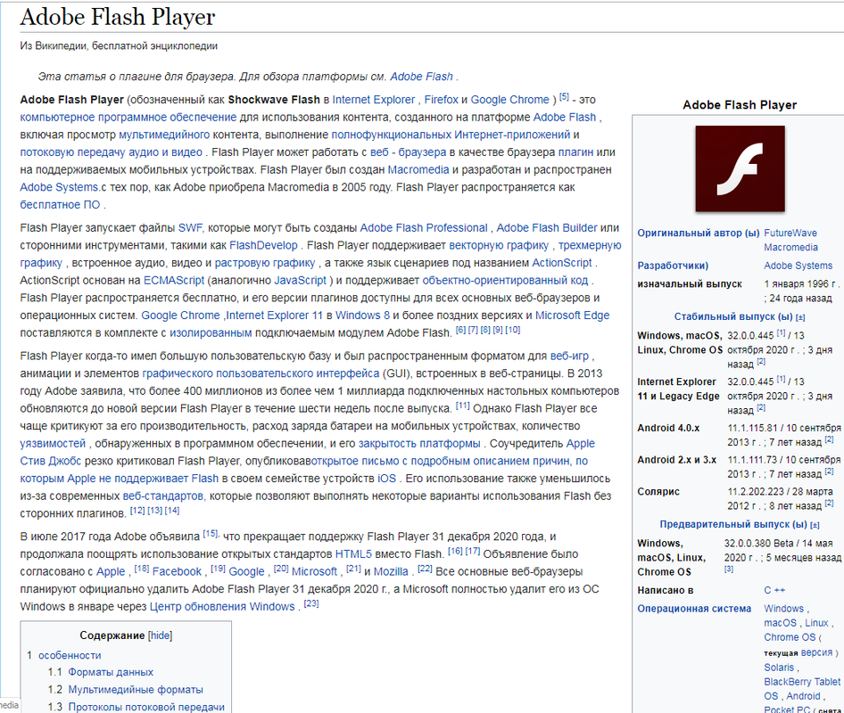Follow the 'изолированным' link
The width and height of the screenshot is (844, 713).
(211, 333)
